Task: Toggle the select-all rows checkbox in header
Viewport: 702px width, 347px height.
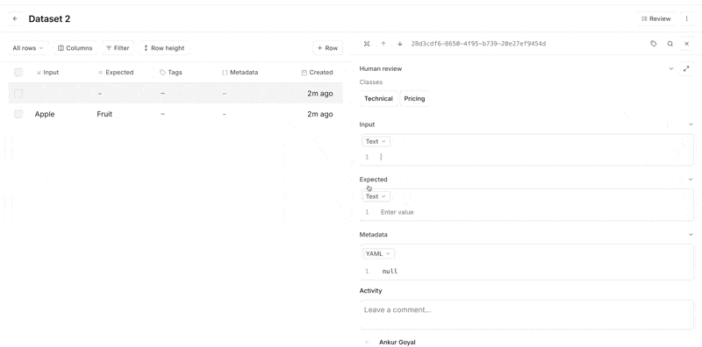Action: point(18,72)
